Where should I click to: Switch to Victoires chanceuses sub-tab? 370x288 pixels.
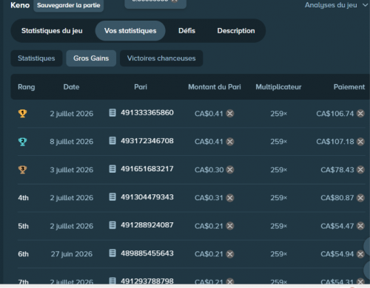point(161,58)
